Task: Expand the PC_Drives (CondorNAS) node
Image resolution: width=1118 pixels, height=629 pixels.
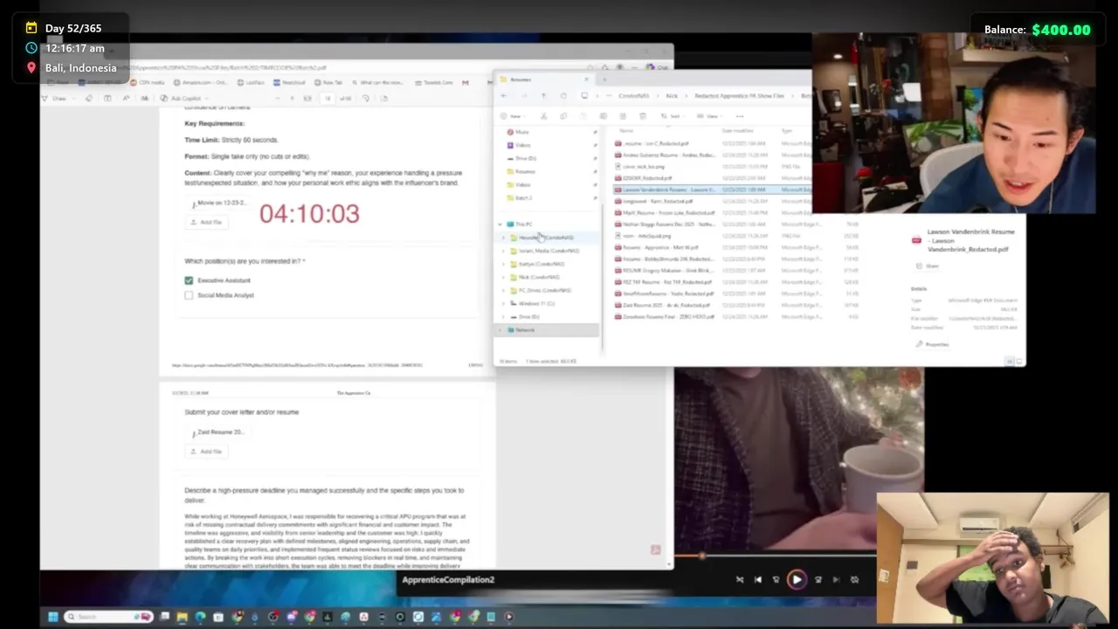Action: click(x=503, y=290)
